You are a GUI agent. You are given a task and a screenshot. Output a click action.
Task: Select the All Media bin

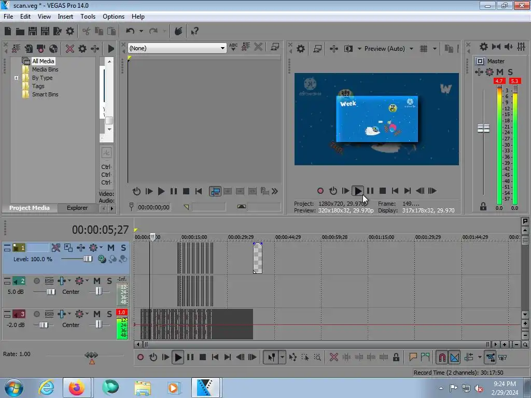[43, 61]
